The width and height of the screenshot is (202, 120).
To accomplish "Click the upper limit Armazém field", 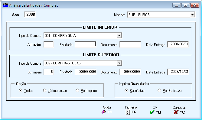I will pos(49,72).
